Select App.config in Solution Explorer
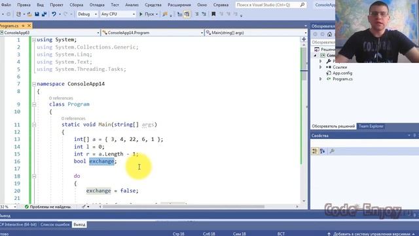Screen dimensions: 419x236 [x=342, y=73]
